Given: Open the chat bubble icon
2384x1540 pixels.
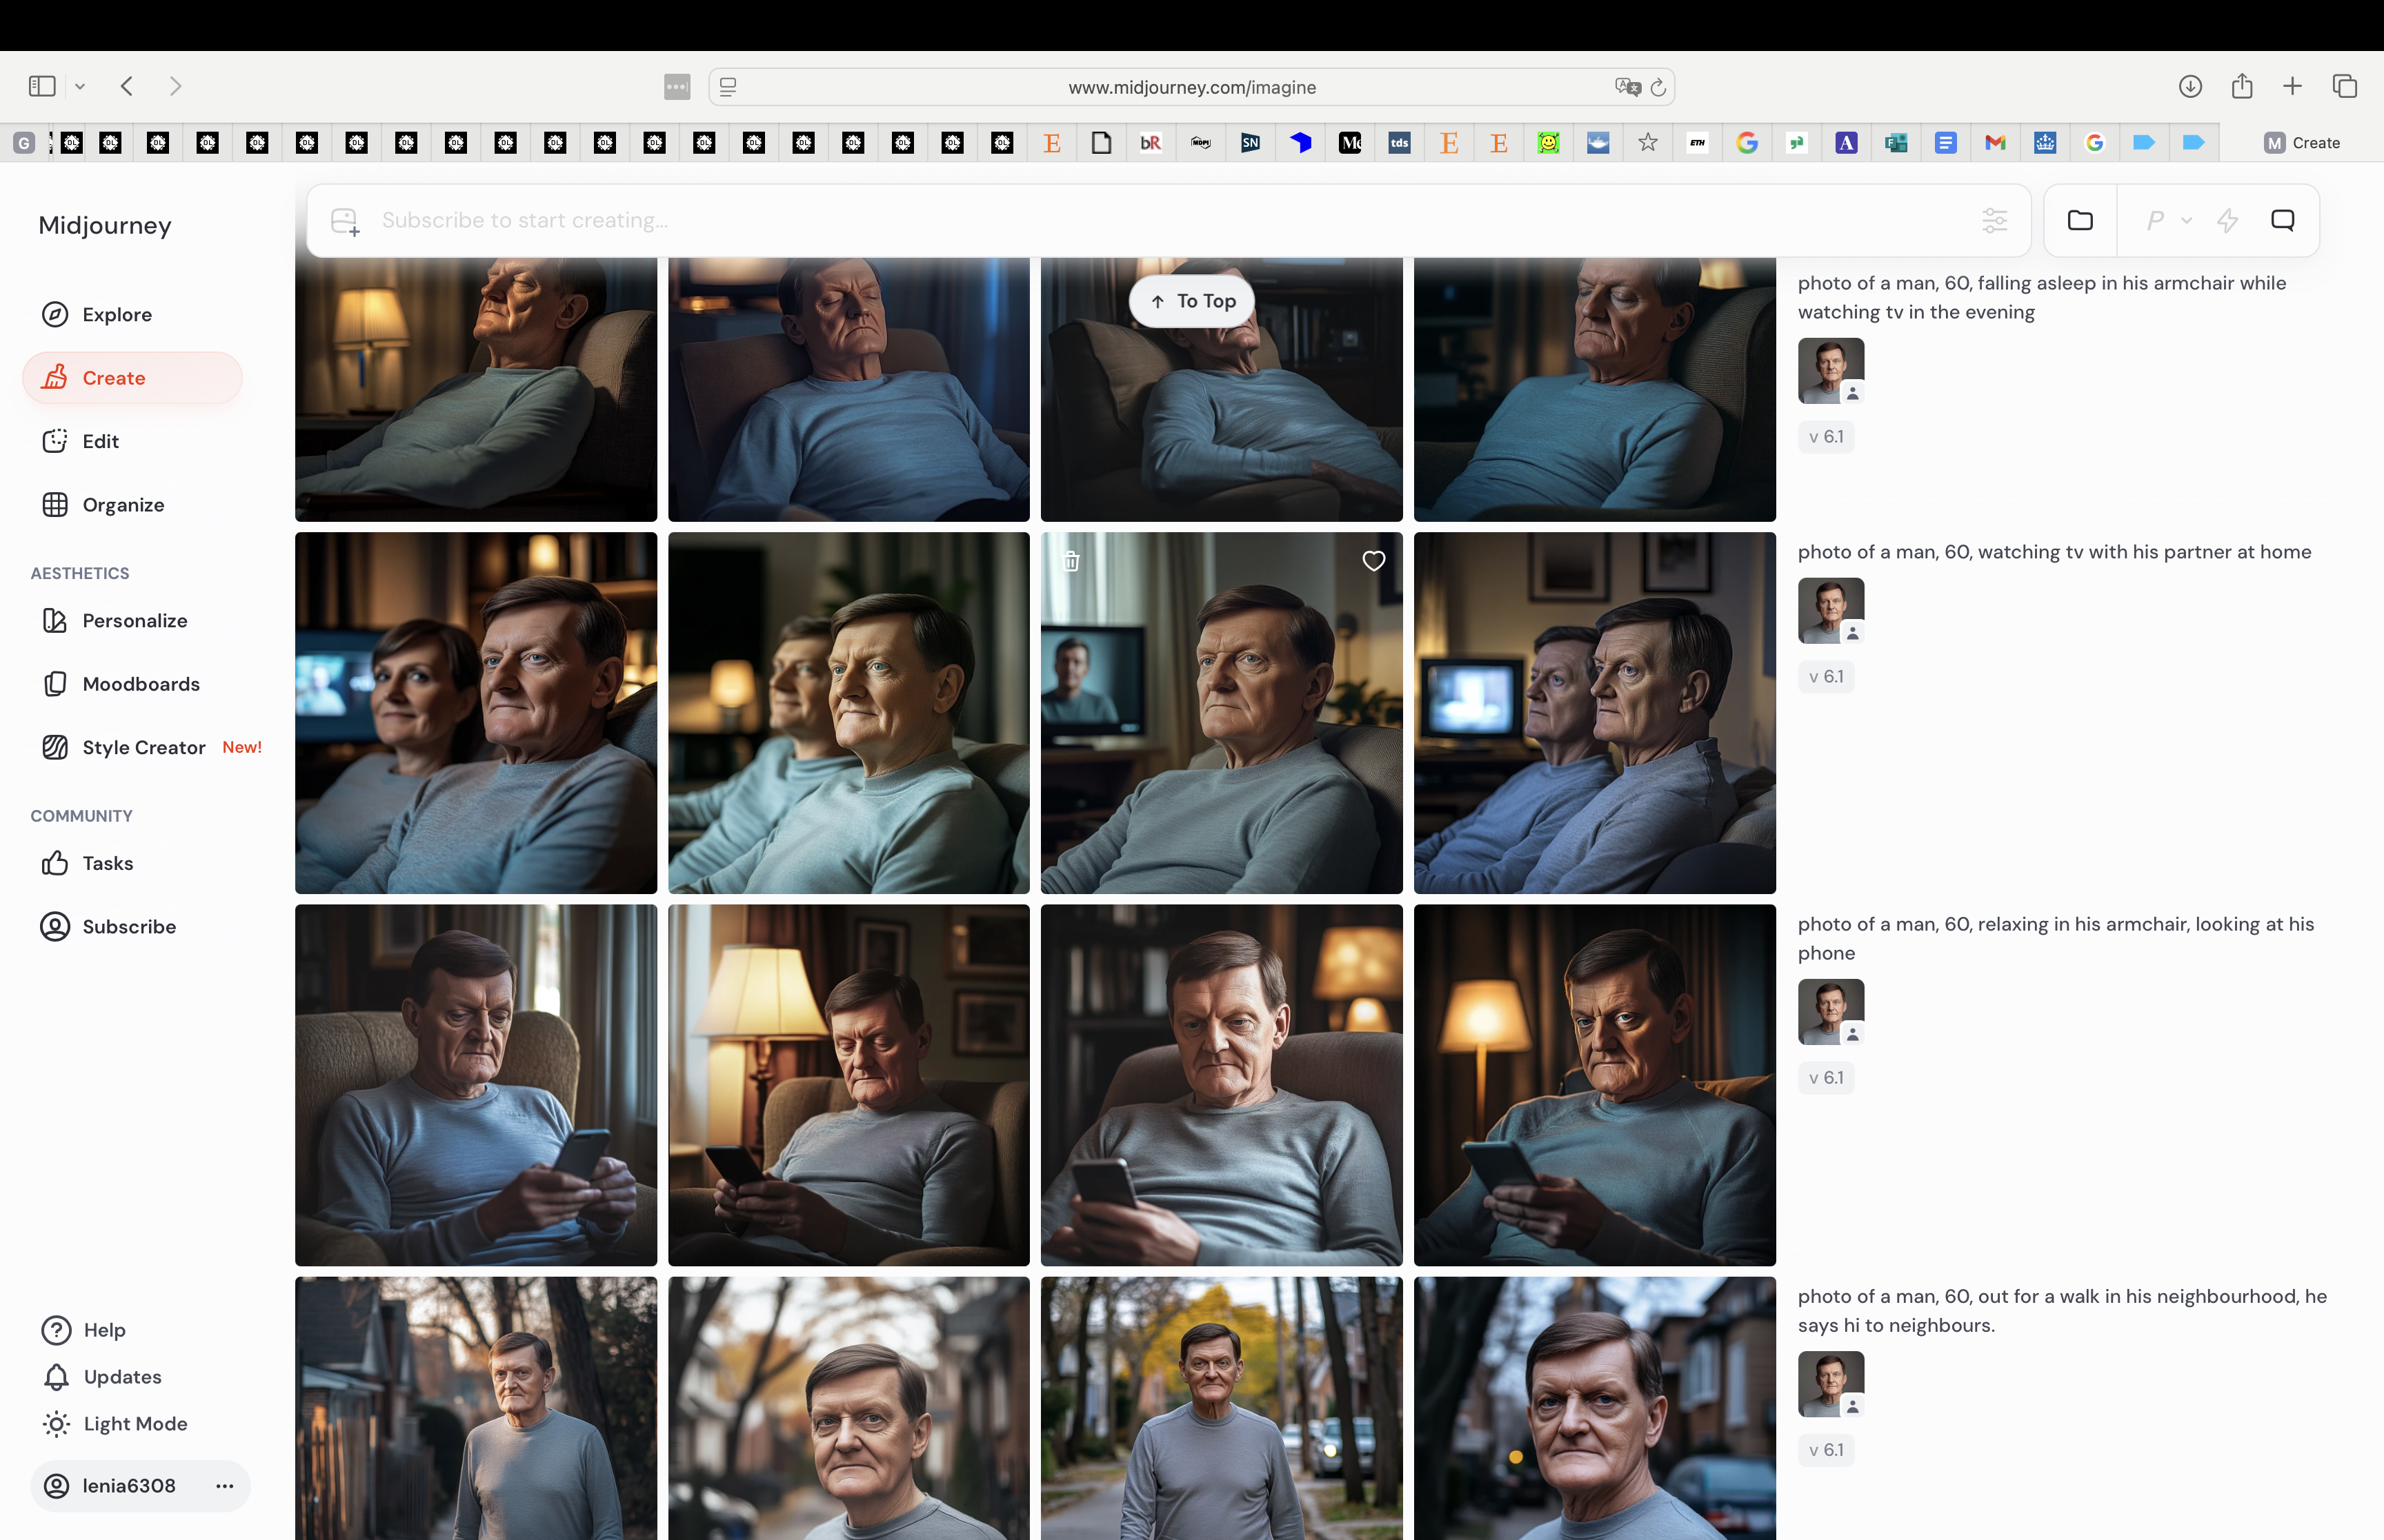Looking at the screenshot, I should click(2282, 220).
